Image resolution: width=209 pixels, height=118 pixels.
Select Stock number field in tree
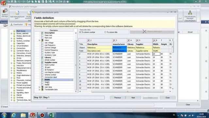click(49, 65)
